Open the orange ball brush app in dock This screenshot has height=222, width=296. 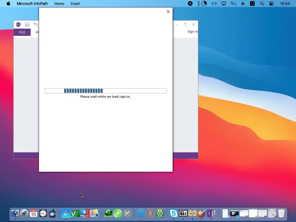pyautogui.click(x=201, y=214)
